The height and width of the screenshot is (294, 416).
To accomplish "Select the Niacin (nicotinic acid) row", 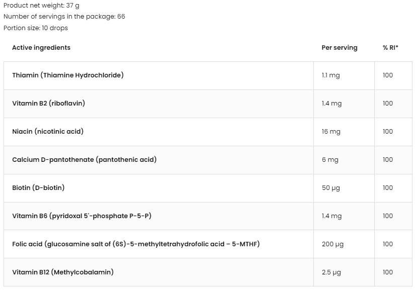I will point(208,132).
